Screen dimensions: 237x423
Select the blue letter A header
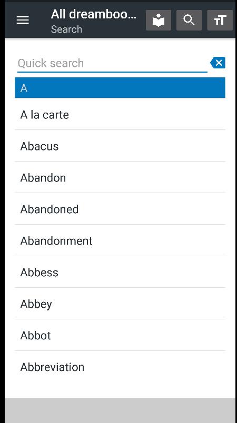[120, 88]
